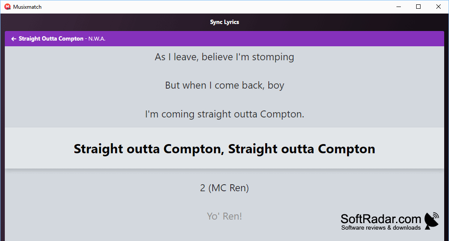Select lyric line "But when I come back, boy"
Image resolution: width=449 pixels, height=241 pixels.
224,86
